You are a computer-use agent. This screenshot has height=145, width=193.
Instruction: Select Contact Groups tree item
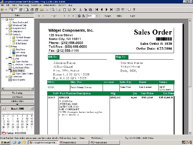click(23, 37)
